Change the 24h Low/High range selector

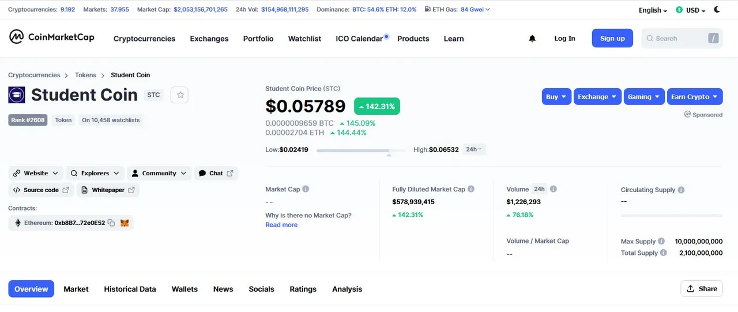pos(475,149)
